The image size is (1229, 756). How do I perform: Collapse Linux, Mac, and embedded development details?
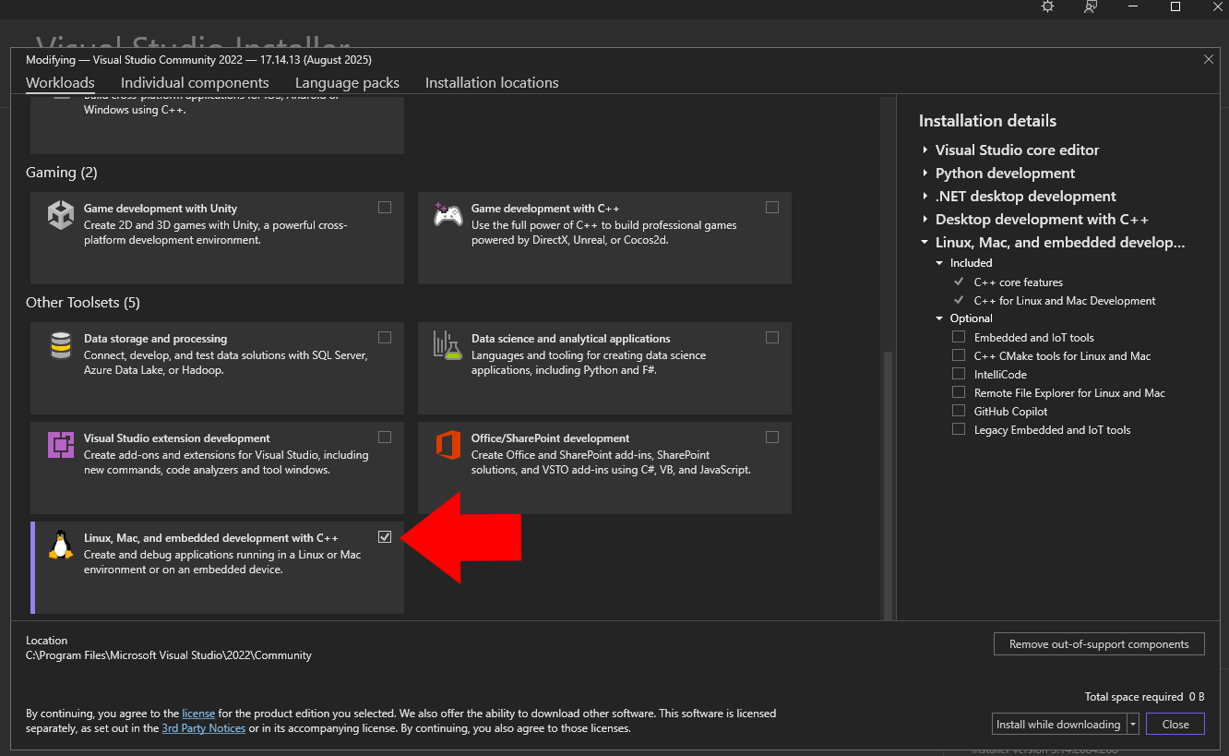(925, 243)
